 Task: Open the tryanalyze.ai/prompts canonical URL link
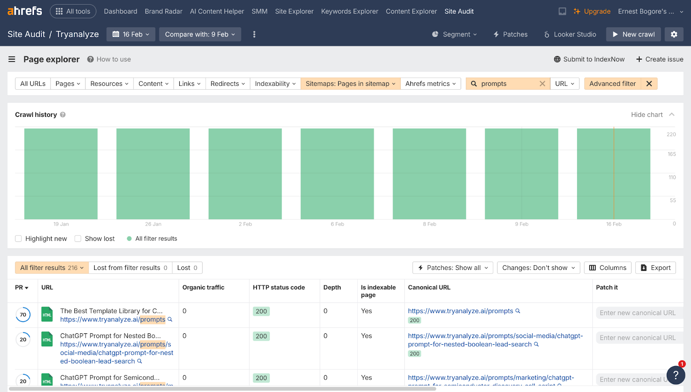click(x=460, y=310)
